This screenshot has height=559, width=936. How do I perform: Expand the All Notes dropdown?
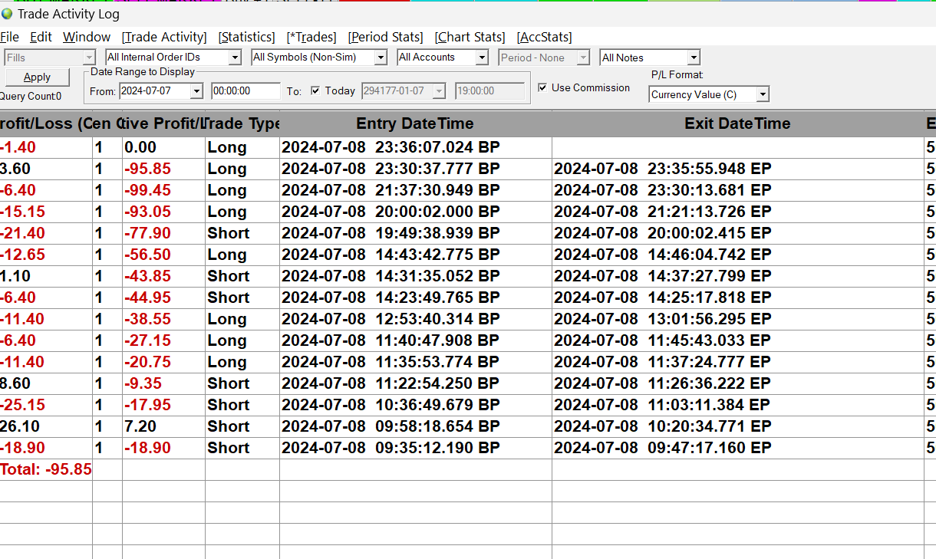click(694, 58)
